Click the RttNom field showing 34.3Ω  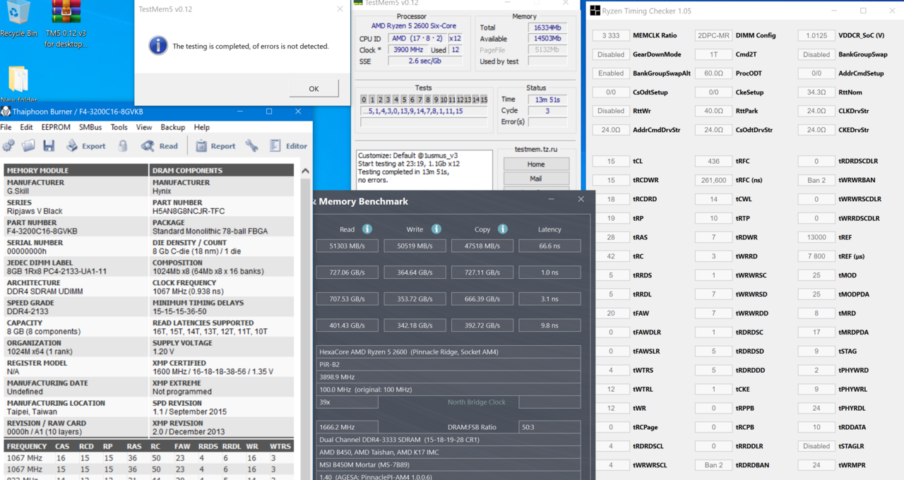(816, 92)
